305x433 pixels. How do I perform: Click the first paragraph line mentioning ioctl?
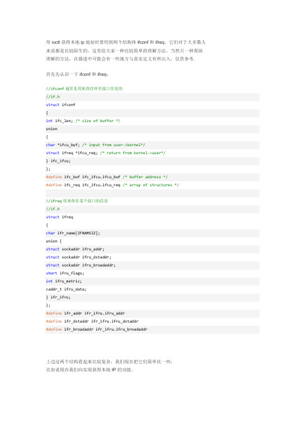126,42
